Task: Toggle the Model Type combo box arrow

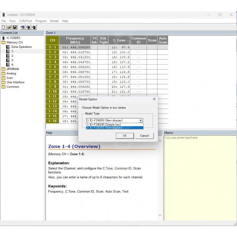Action: click(140, 120)
